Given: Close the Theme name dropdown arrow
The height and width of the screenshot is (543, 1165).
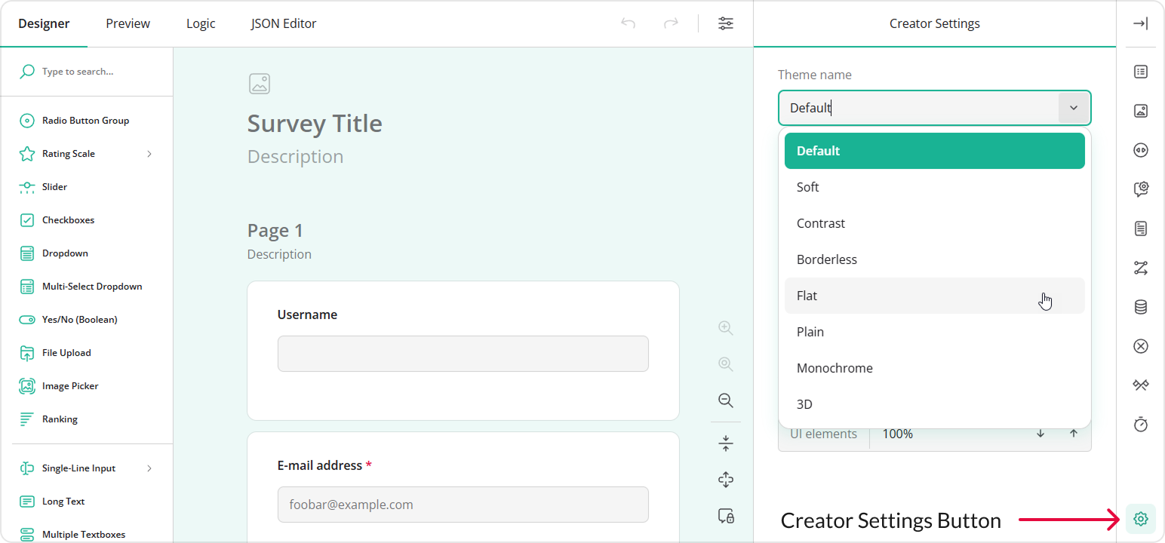Looking at the screenshot, I should [1074, 108].
